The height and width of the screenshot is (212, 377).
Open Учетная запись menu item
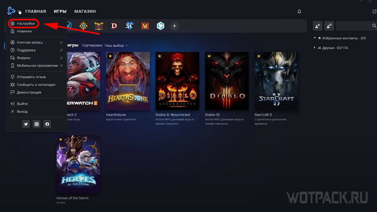click(x=36, y=42)
